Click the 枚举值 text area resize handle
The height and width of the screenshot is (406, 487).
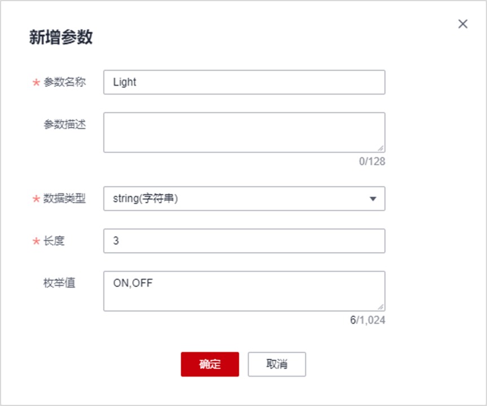click(381, 307)
